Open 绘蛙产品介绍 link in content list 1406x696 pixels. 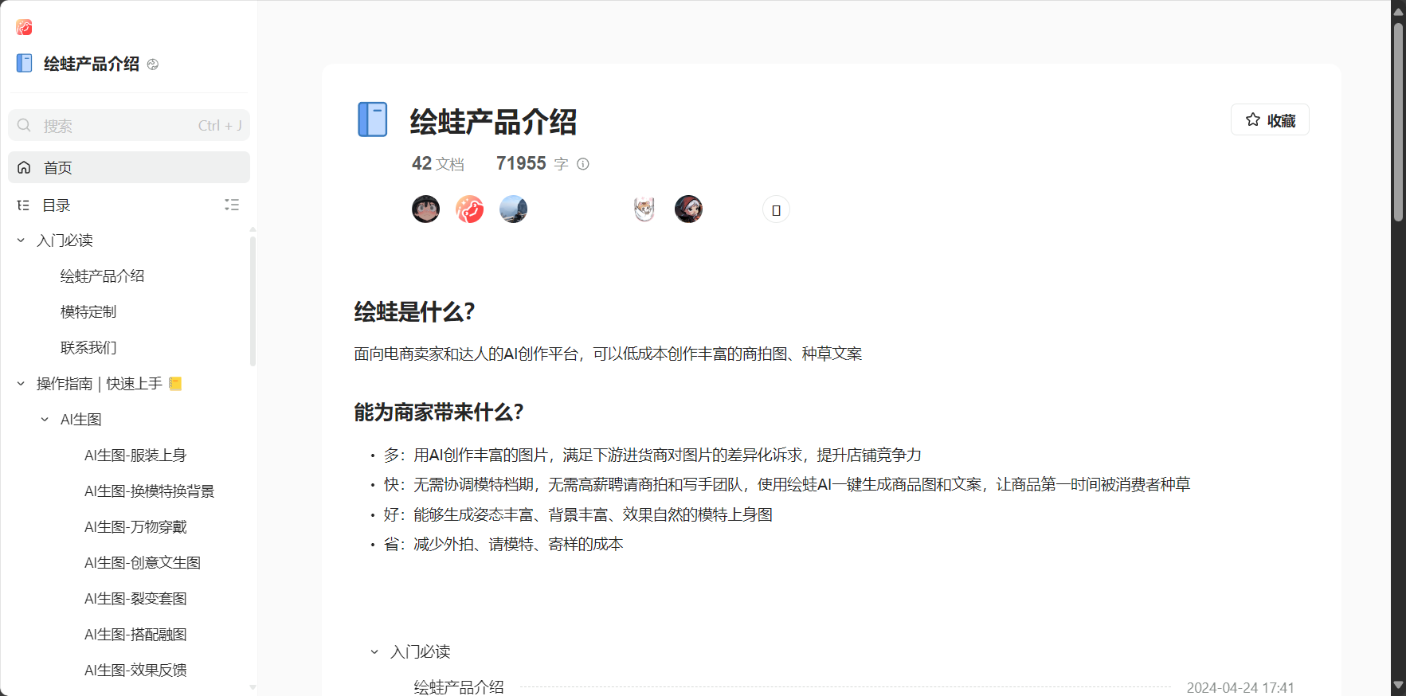(459, 687)
